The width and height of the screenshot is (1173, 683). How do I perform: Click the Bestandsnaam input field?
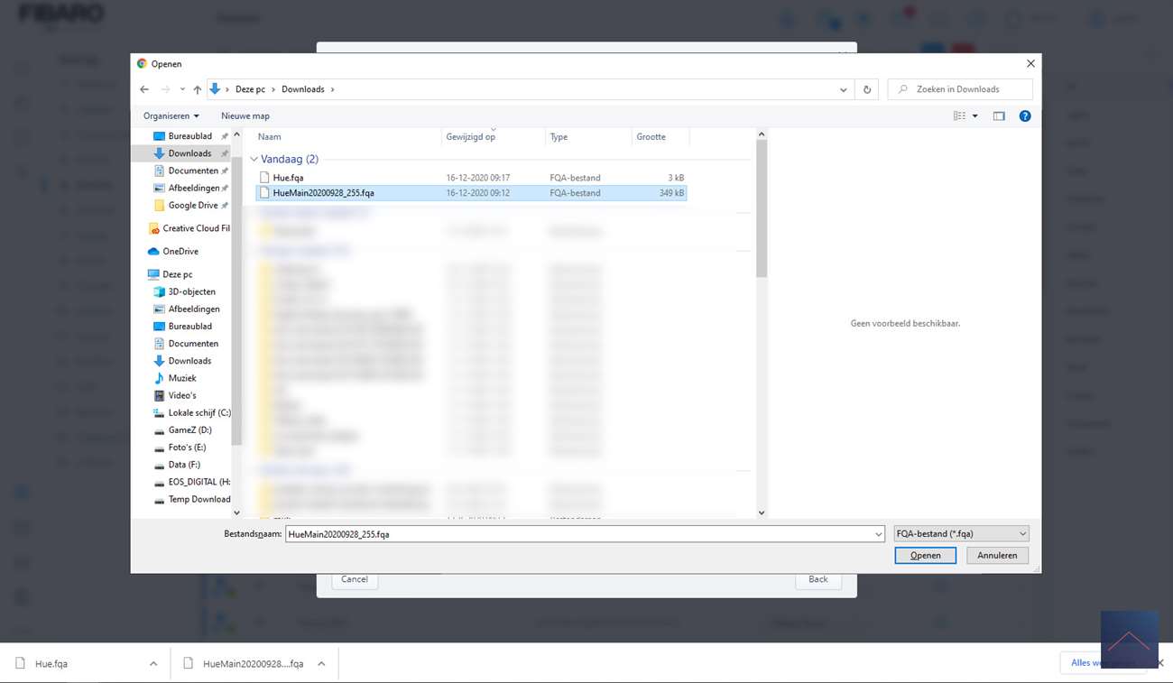pyautogui.click(x=577, y=534)
